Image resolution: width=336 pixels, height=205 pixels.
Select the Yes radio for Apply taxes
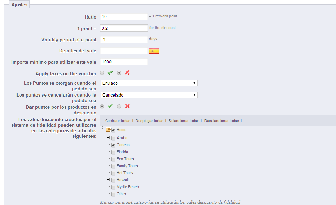tap(102, 73)
